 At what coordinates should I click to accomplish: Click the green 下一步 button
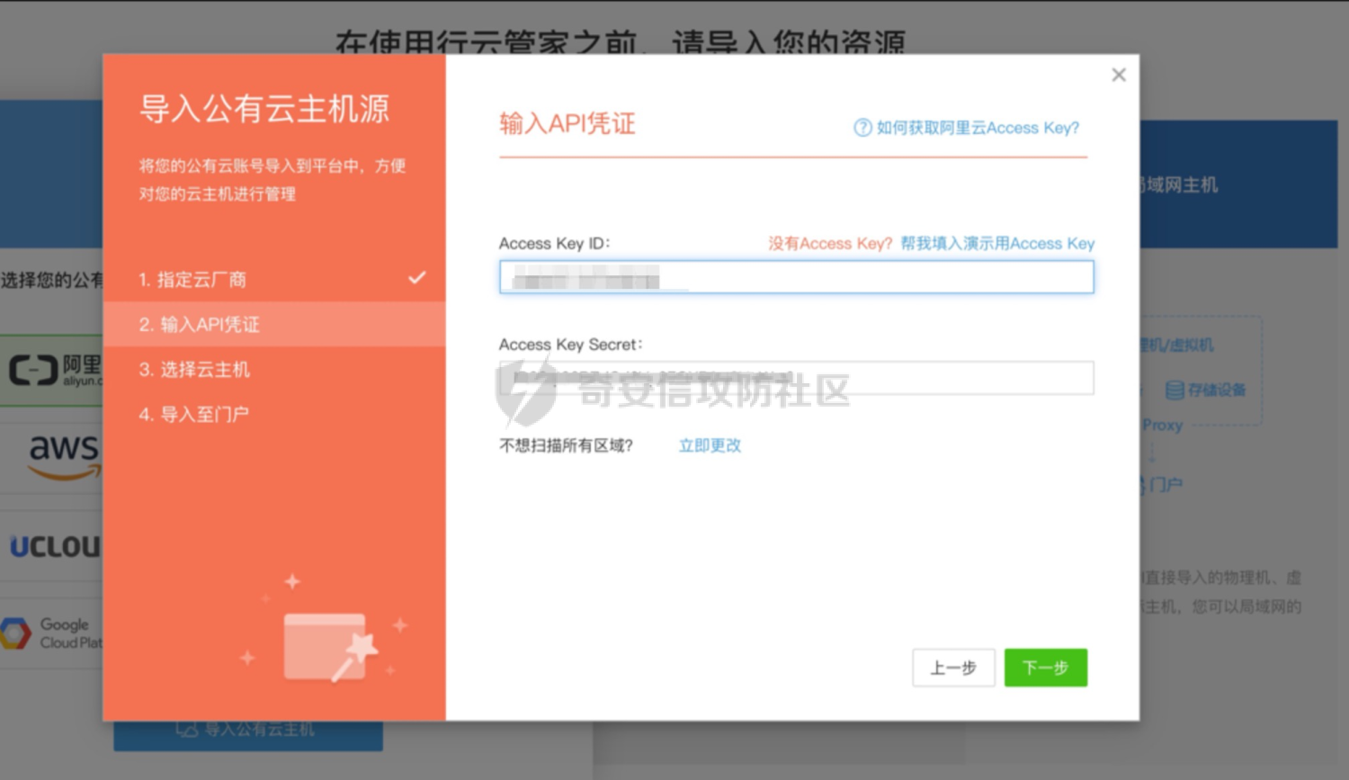(x=1046, y=668)
